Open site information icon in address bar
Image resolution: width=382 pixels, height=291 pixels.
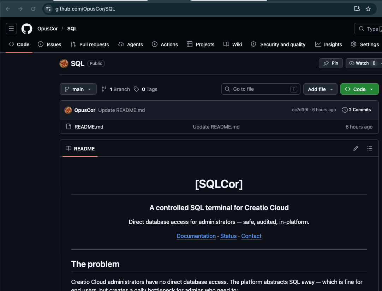(48, 9)
